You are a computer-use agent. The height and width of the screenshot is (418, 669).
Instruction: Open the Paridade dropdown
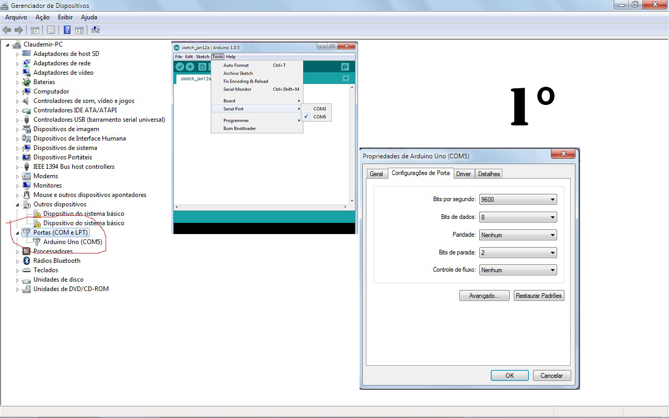tap(518, 235)
